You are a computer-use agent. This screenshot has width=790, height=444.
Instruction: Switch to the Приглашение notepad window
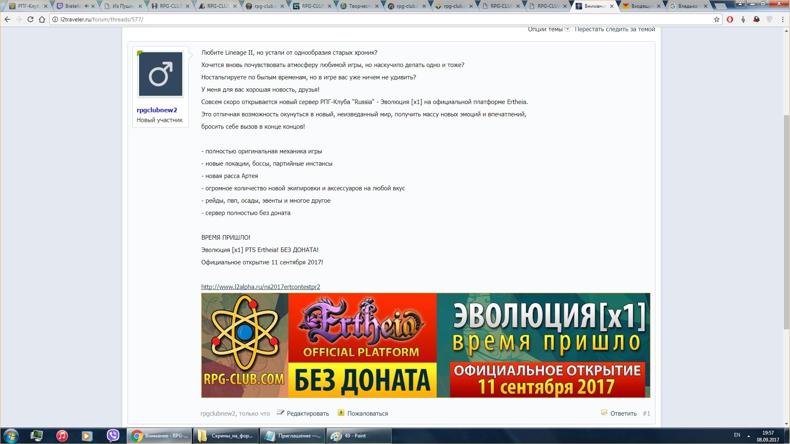coord(293,436)
